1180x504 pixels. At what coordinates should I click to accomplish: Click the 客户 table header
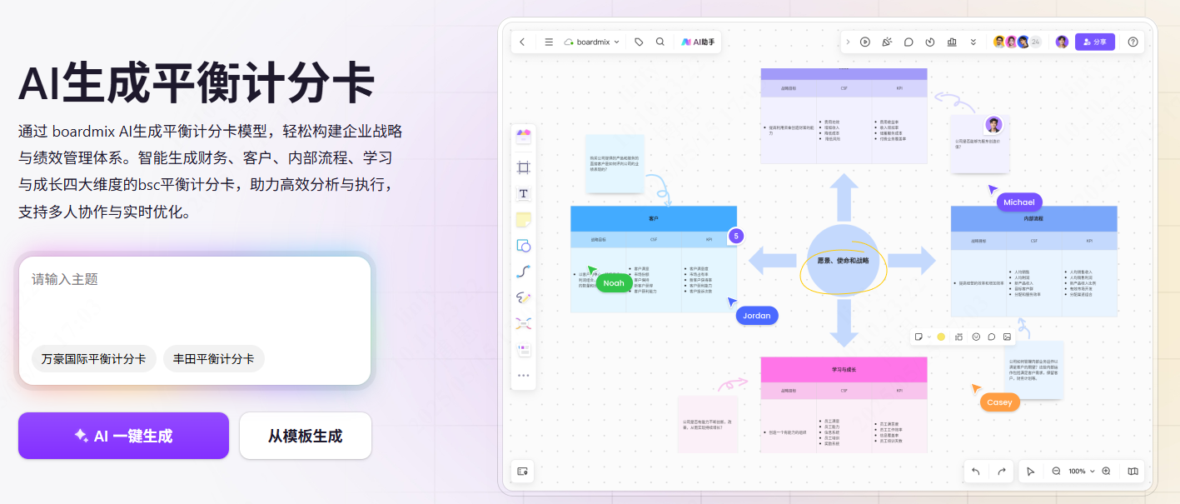(654, 218)
